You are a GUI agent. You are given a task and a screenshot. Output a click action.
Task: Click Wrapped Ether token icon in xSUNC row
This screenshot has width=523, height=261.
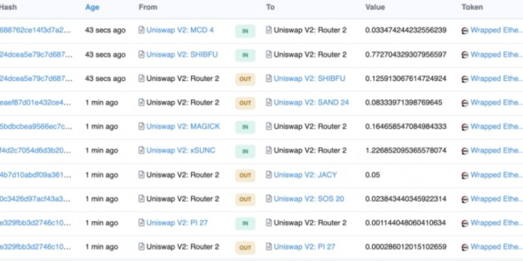(x=465, y=151)
